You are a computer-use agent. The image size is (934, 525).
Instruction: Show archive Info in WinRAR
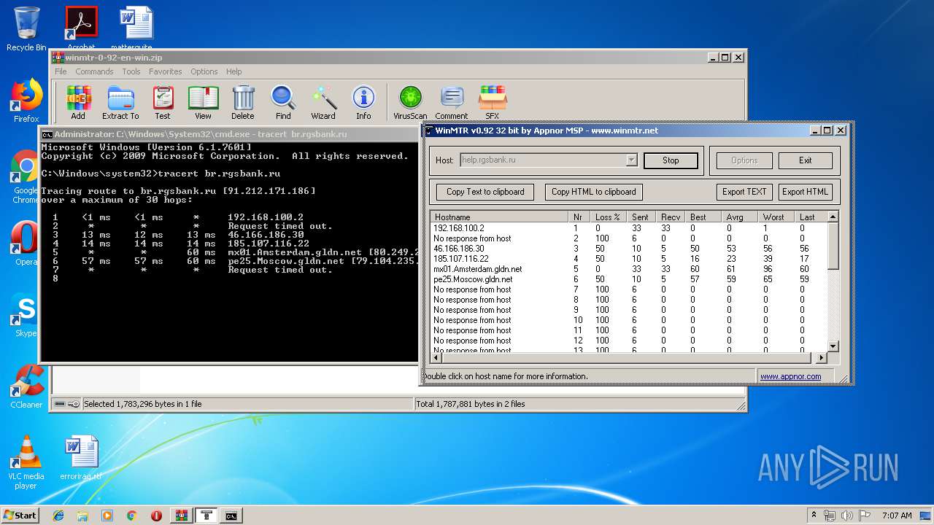[363, 103]
